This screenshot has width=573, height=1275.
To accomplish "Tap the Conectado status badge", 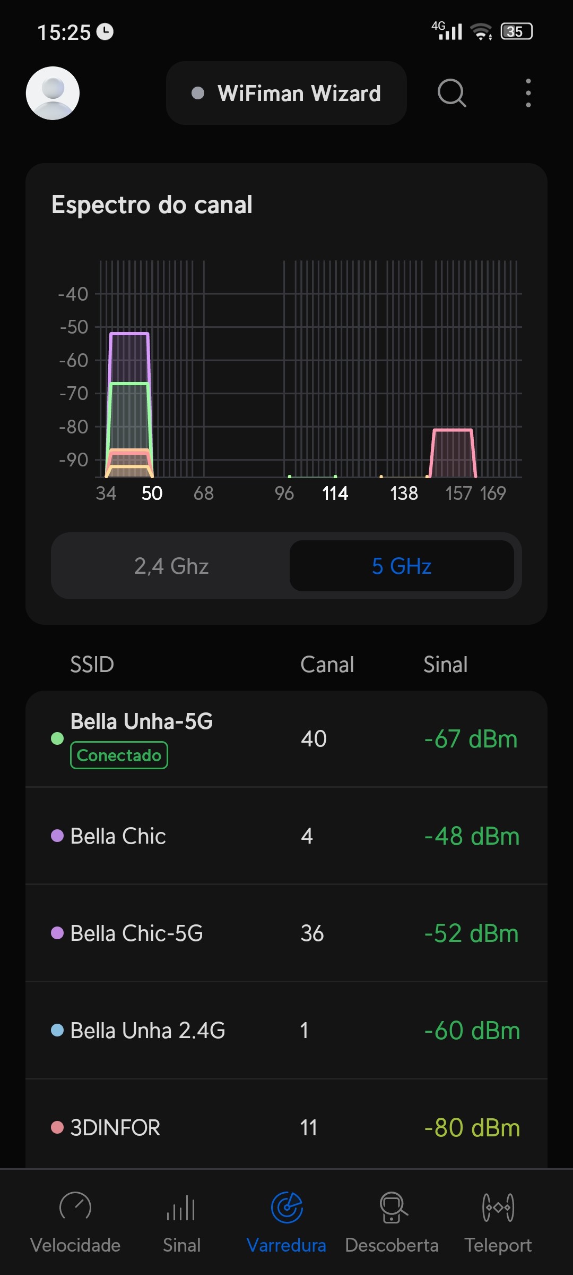I will (x=119, y=755).
